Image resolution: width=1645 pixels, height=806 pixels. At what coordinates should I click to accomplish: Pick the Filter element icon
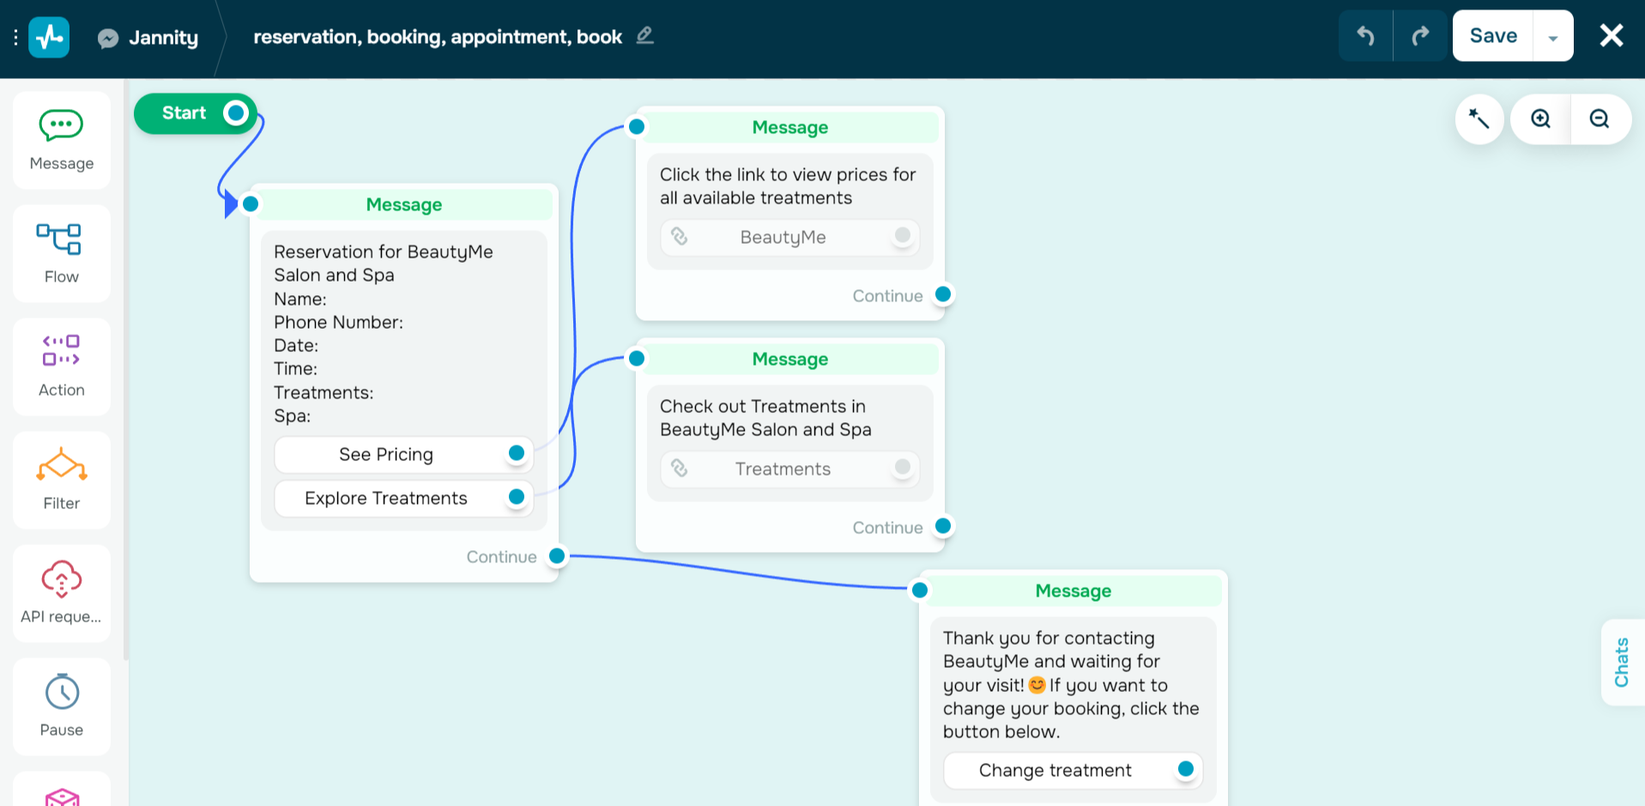tap(61, 479)
